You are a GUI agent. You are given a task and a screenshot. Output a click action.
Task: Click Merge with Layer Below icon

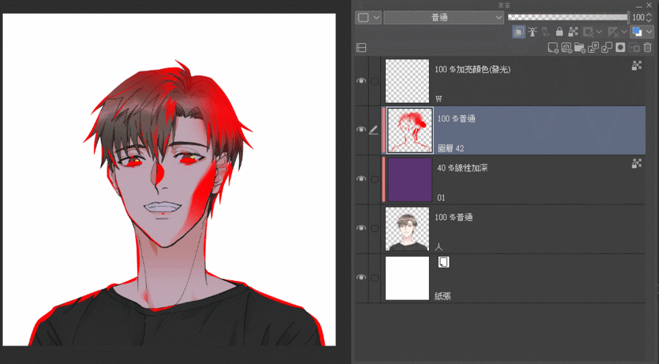[607, 48]
